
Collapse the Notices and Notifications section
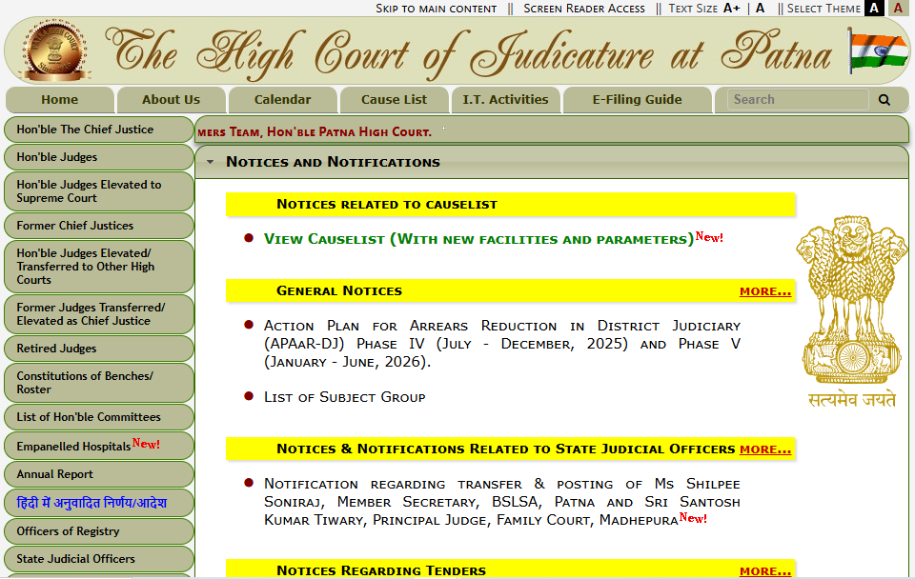pyautogui.click(x=210, y=162)
